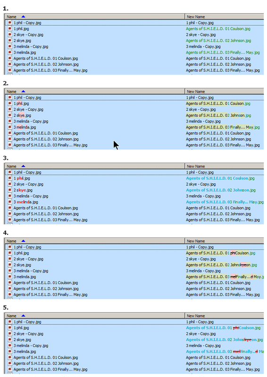
Task: Click icon of red-bold '2 skye.jpg' in panel 3
Action: coord(9,190)
